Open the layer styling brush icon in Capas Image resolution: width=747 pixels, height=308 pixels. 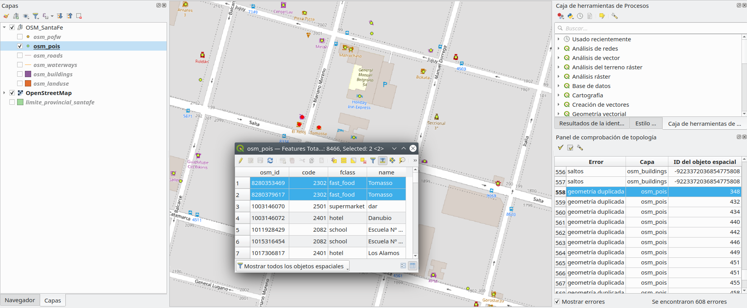[x=6, y=16]
